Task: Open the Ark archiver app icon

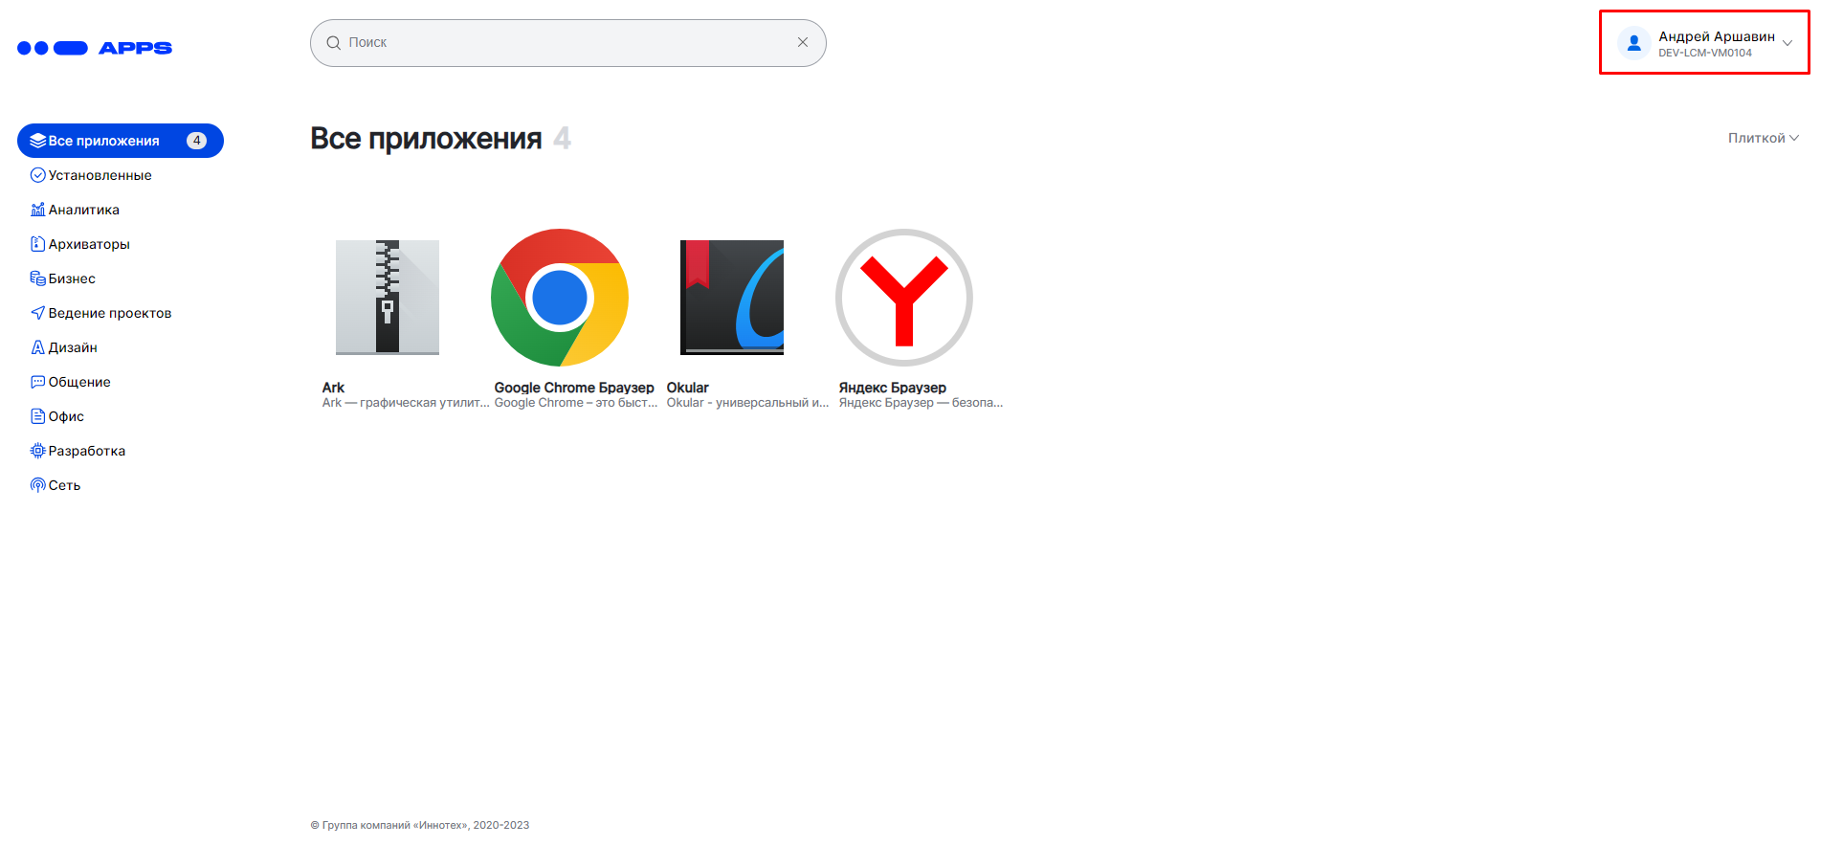Action: click(388, 298)
